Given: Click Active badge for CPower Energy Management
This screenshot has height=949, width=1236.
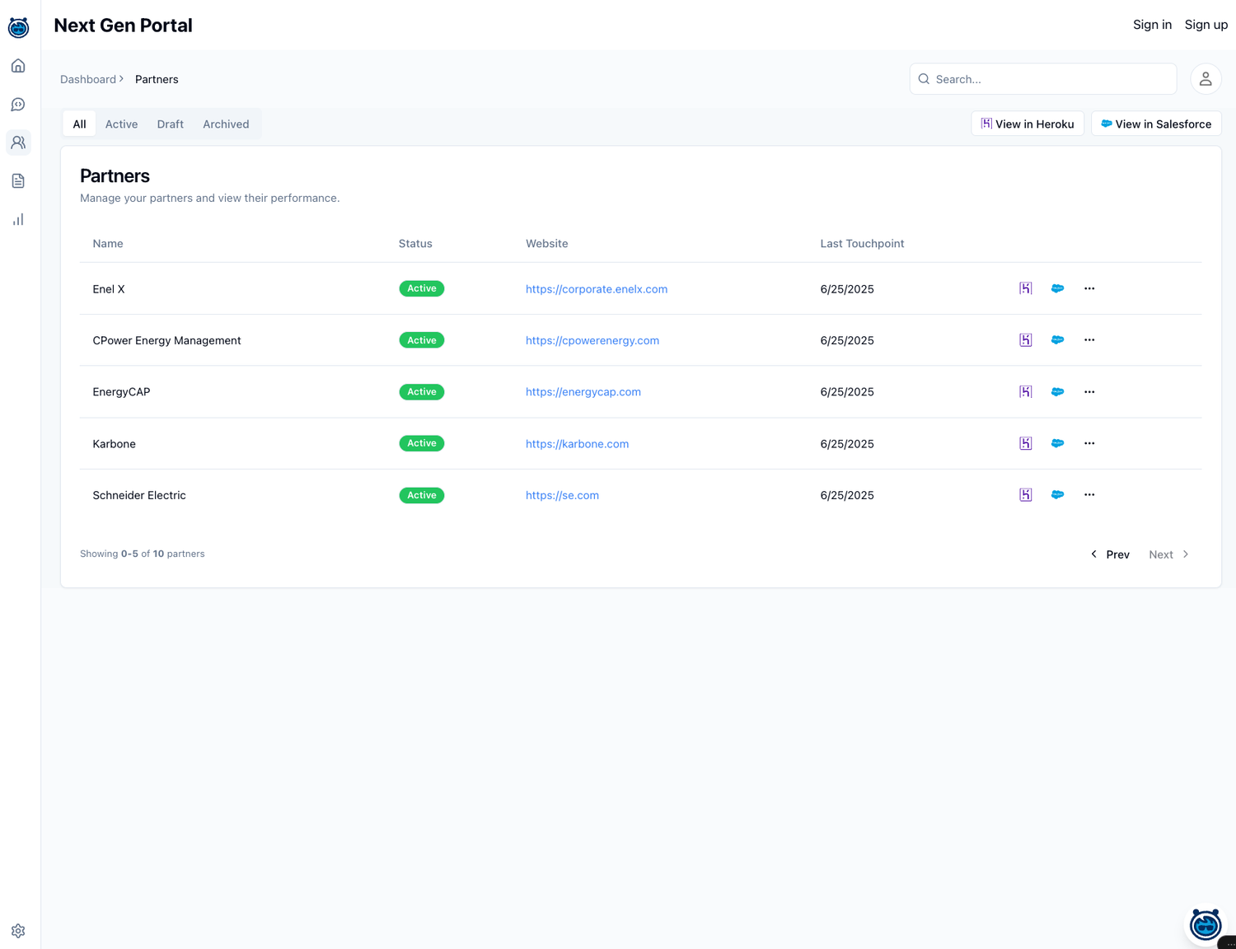Looking at the screenshot, I should coord(422,340).
